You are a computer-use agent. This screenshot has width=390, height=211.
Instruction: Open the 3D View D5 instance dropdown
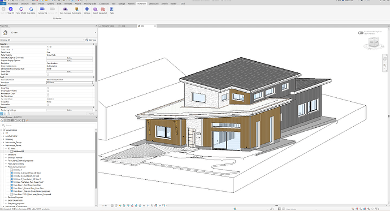(x=84, y=40)
